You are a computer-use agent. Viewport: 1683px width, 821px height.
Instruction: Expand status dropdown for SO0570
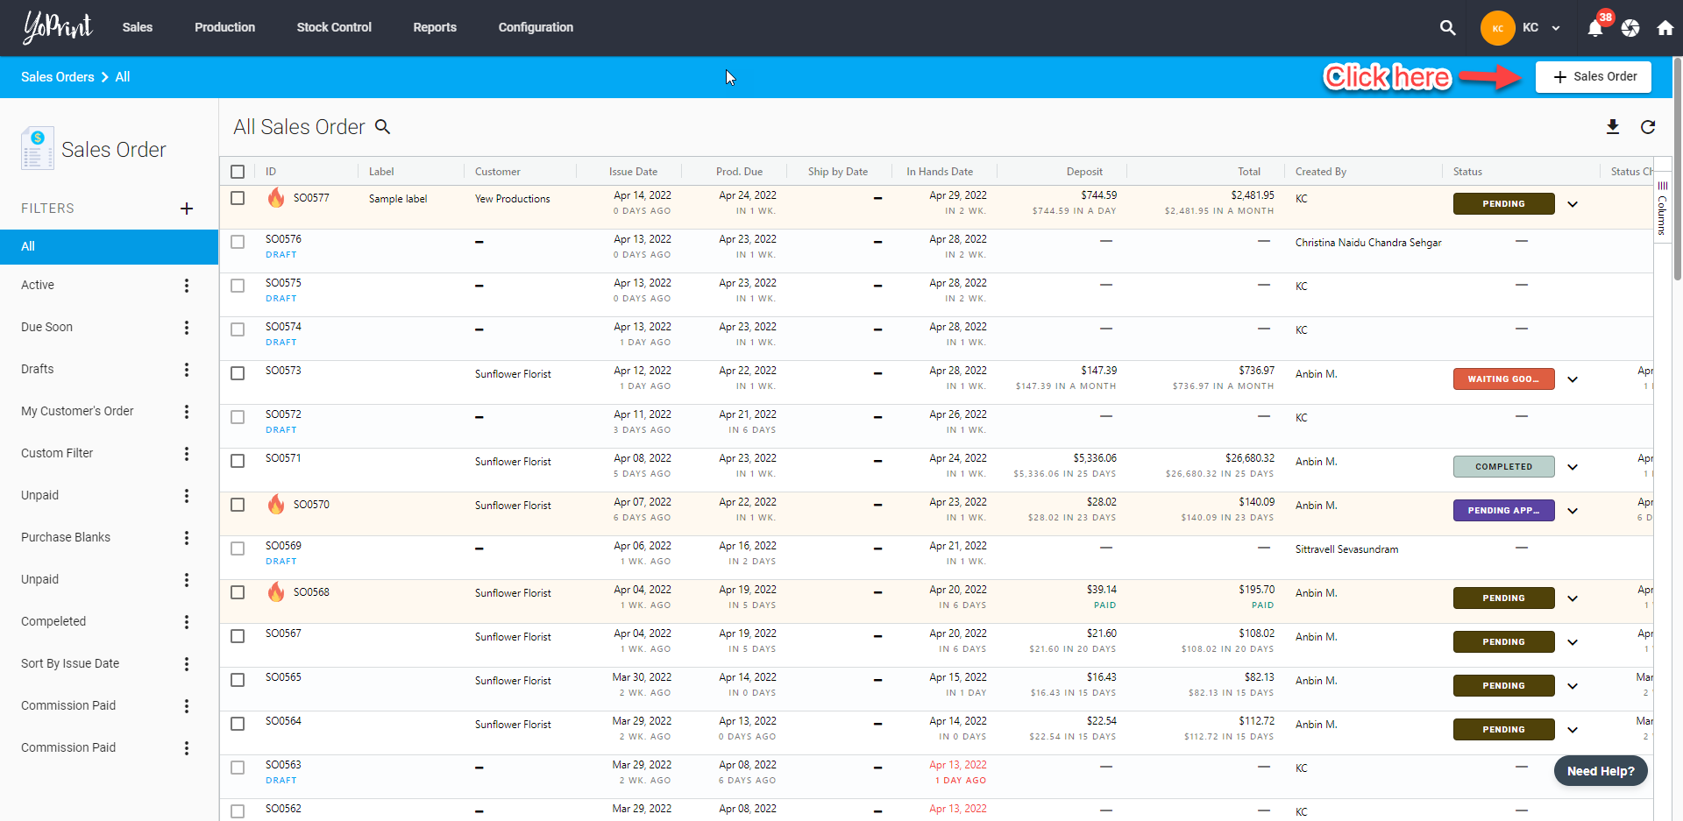tap(1573, 511)
